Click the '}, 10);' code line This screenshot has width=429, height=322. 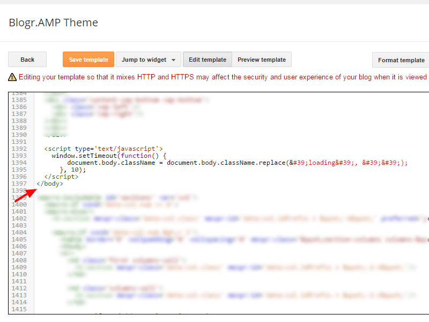click(73, 170)
